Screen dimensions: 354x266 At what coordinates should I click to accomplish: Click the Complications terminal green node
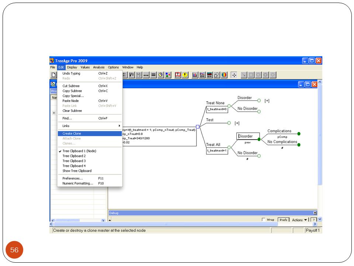click(x=299, y=134)
